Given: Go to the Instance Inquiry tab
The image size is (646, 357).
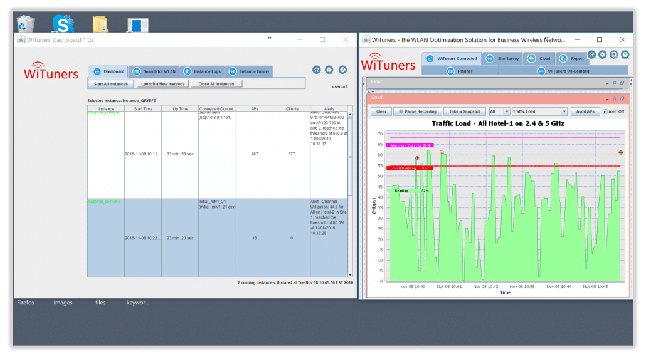Looking at the screenshot, I should coord(249,71).
